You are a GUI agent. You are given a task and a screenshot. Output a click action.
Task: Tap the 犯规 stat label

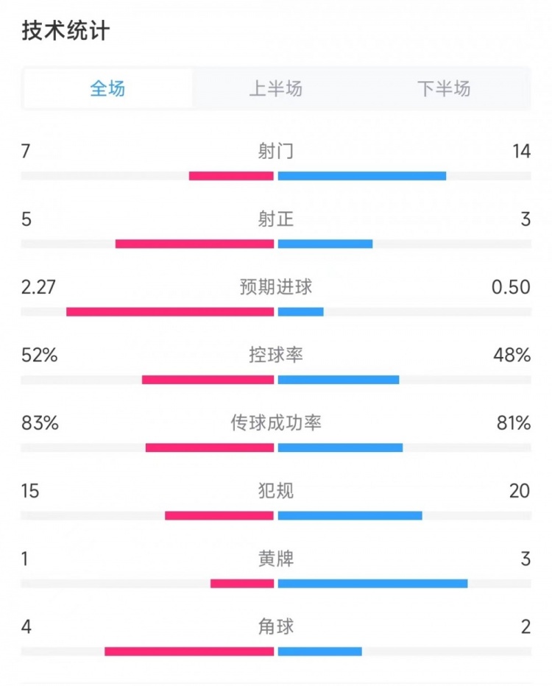(275, 490)
